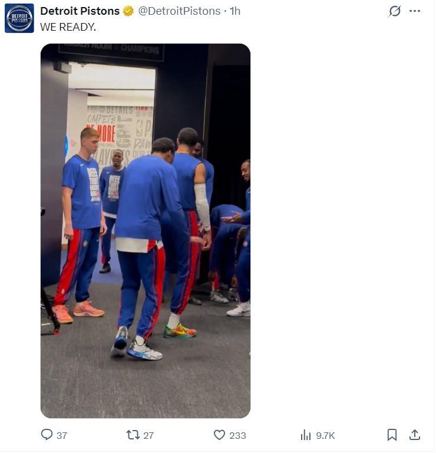Image resolution: width=436 pixels, height=453 pixels.
Task: Click the gold verified badge
Action: pos(128,11)
